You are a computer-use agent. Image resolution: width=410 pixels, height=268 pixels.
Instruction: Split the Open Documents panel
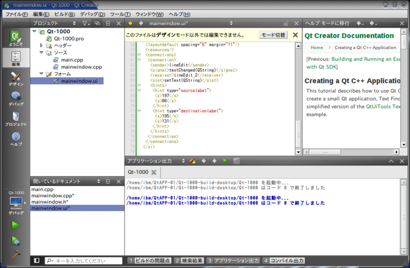point(108,181)
